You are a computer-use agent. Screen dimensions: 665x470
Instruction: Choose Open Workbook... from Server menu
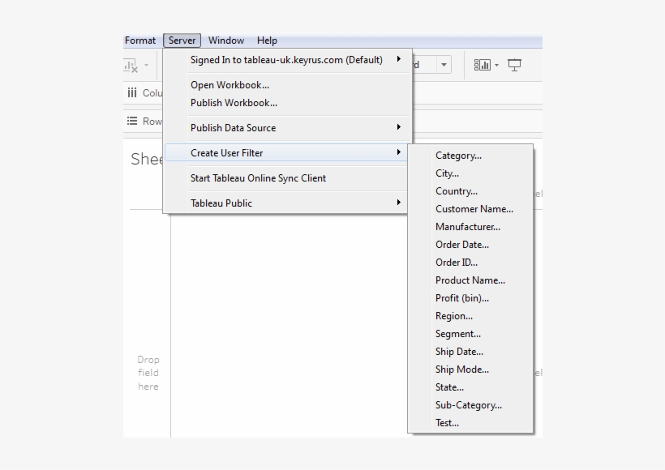tap(288, 85)
